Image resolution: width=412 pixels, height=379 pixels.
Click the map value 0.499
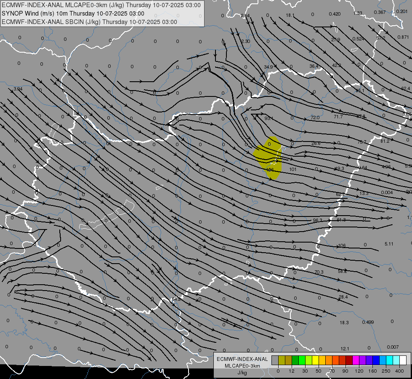pos(368,322)
